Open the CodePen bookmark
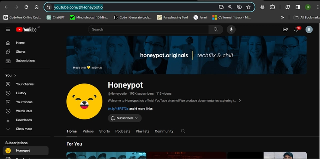 coord(22,18)
